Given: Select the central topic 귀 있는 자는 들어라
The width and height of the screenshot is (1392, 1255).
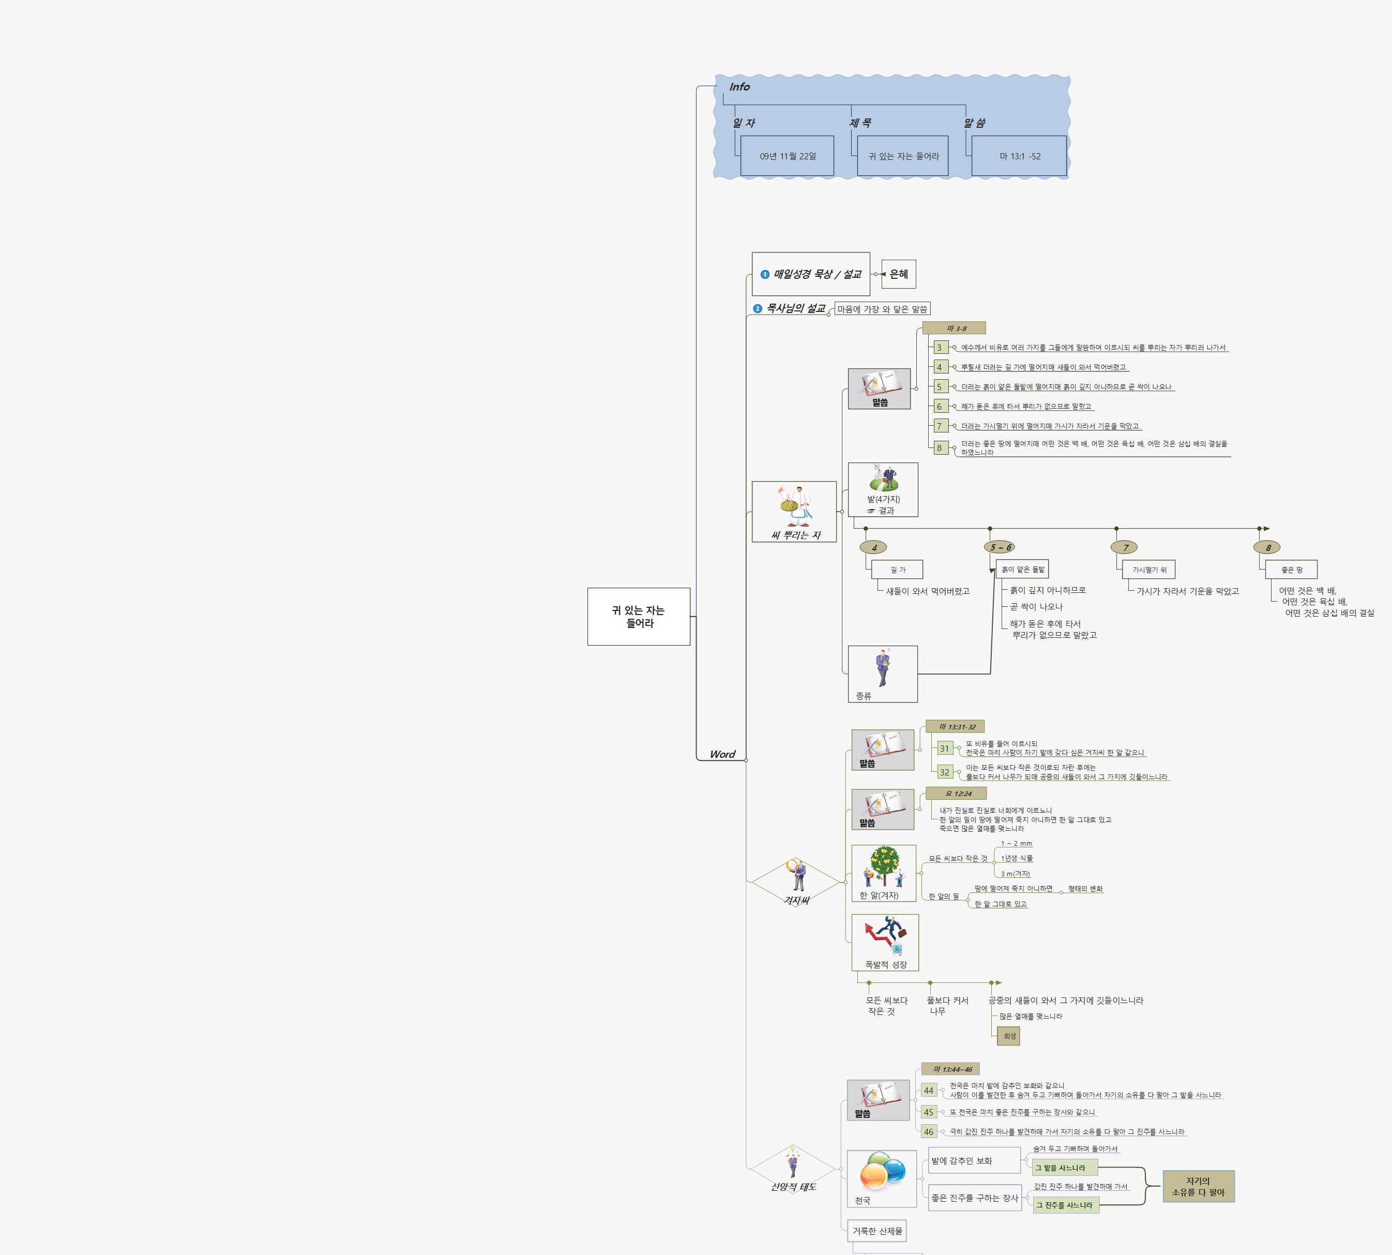Looking at the screenshot, I should pyautogui.click(x=638, y=617).
